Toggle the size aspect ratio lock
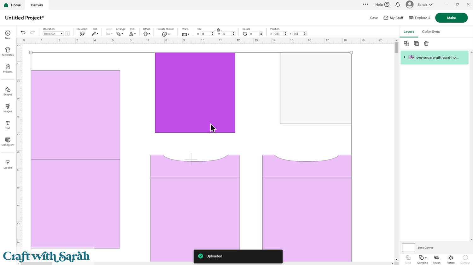 click(x=218, y=30)
